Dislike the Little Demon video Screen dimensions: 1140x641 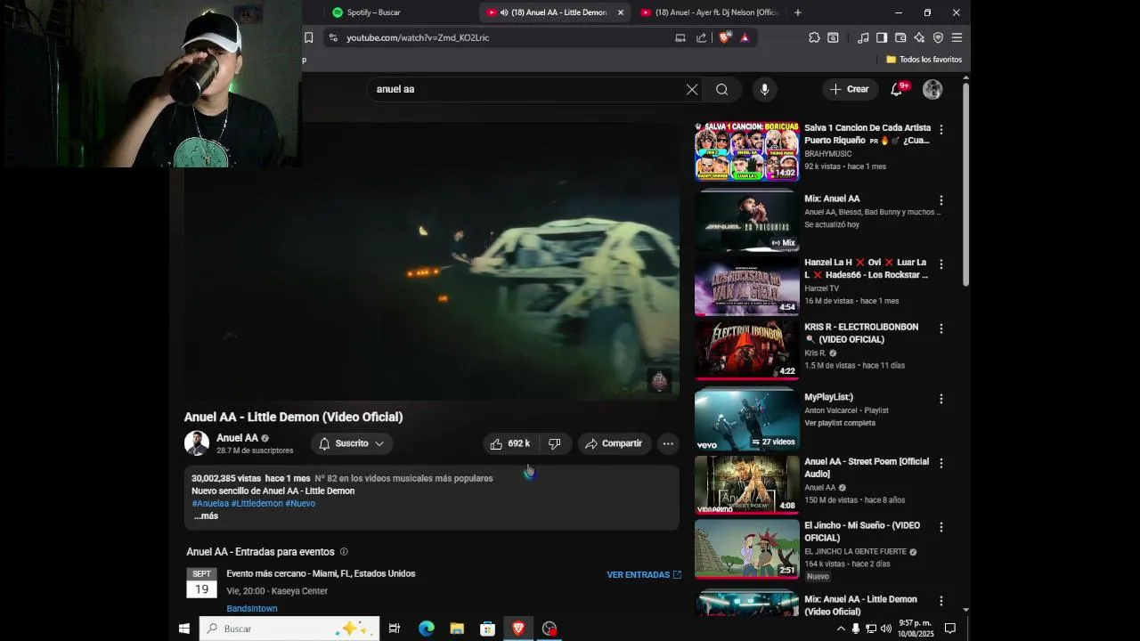pos(555,443)
